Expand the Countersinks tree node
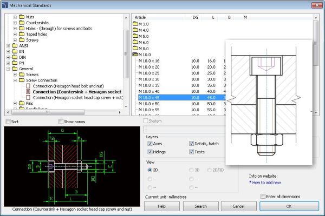Screen dimensions: 325x216 [x=15, y=23]
